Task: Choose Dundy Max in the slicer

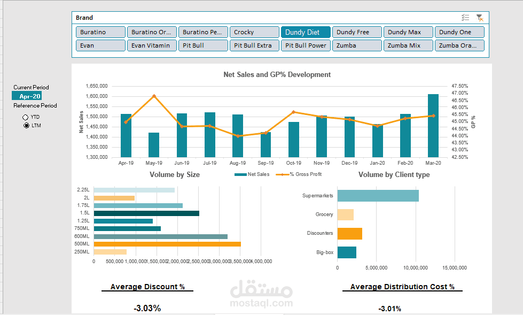Action: [x=408, y=32]
